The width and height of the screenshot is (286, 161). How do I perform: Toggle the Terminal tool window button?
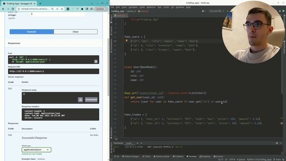coord(191,157)
